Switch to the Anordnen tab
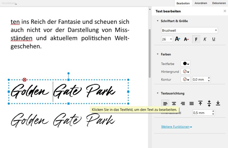 [x=201, y=3]
